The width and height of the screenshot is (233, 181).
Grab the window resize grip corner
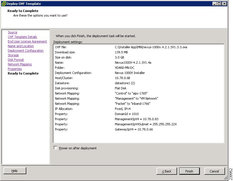[226, 178]
